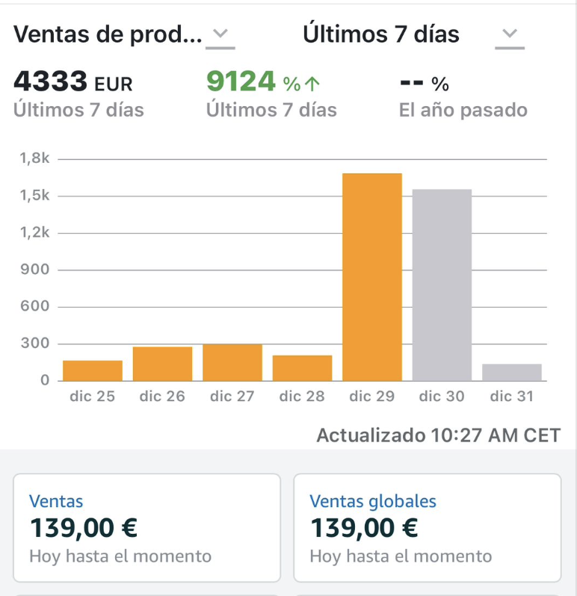Tap the small gray dic 31 bar
Image resolution: width=577 pixels, height=596 pixels.
512,372
